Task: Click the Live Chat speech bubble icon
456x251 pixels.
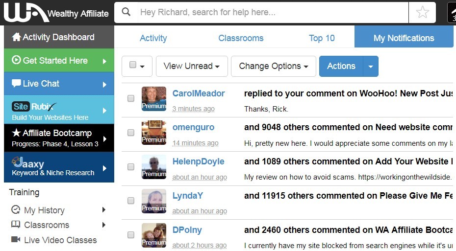Action: [x=16, y=83]
